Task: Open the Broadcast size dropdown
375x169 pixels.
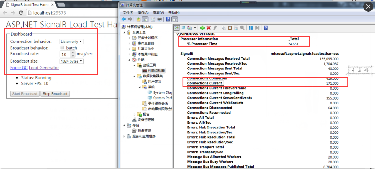Action: (71, 61)
